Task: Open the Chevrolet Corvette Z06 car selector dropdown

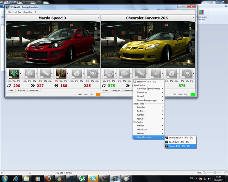Action: click(x=193, y=18)
